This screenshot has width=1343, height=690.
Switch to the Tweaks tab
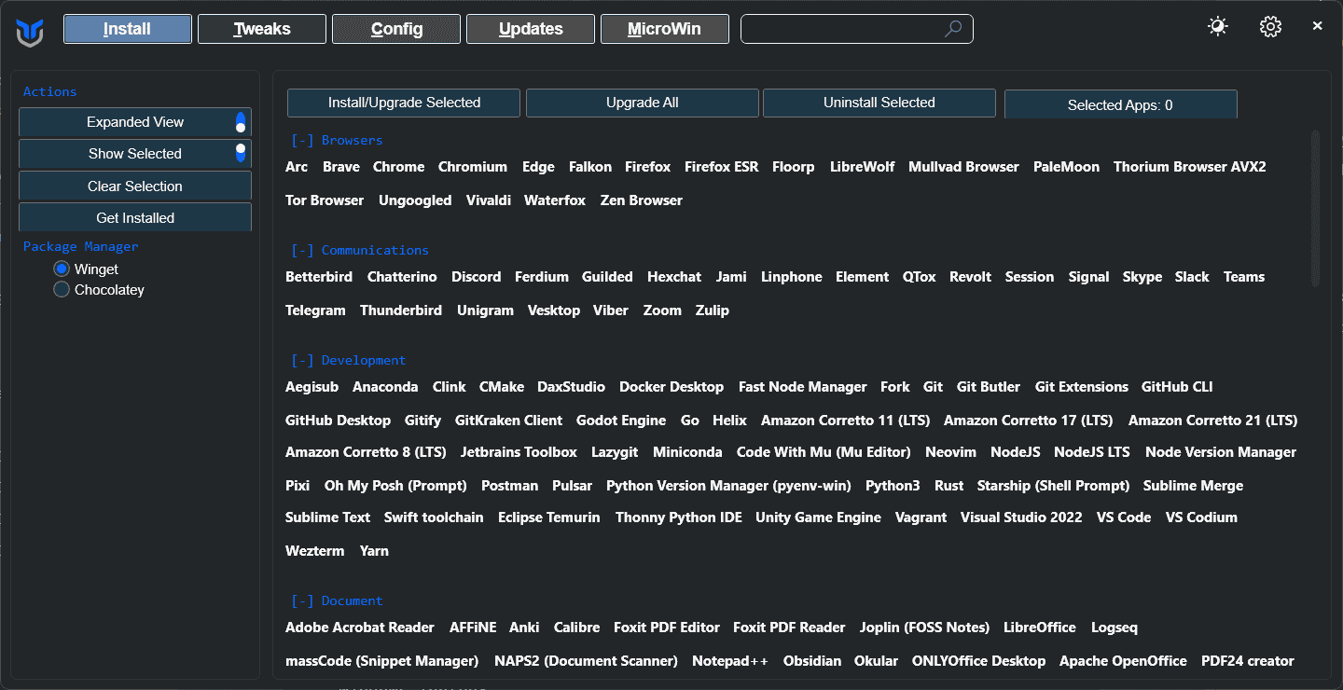(x=262, y=29)
